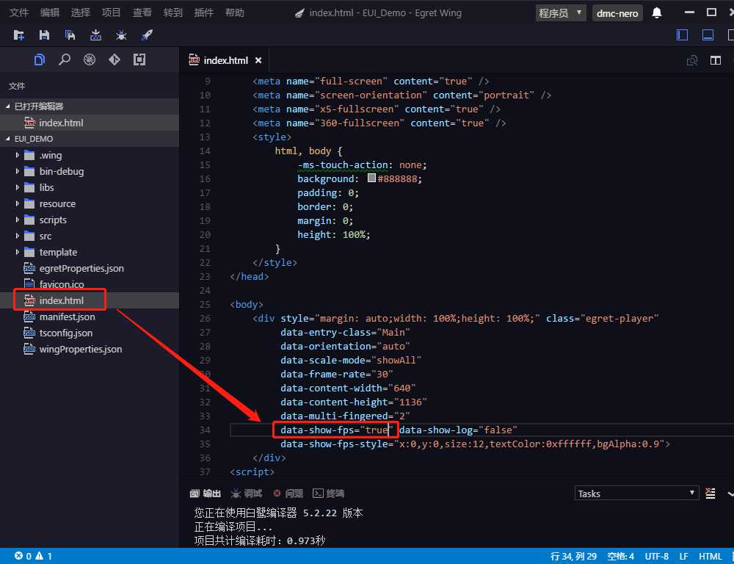Select index.html in EUI_DEMO tree
The width and height of the screenshot is (734, 564).
click(x=62, y=300)
